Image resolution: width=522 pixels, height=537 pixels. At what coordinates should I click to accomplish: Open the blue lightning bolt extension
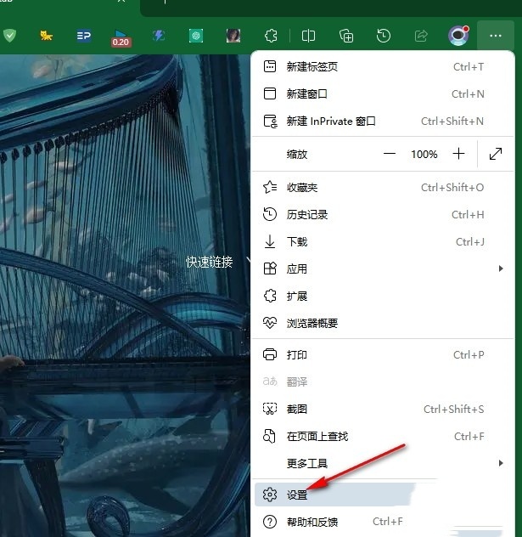tap(159, 36)
